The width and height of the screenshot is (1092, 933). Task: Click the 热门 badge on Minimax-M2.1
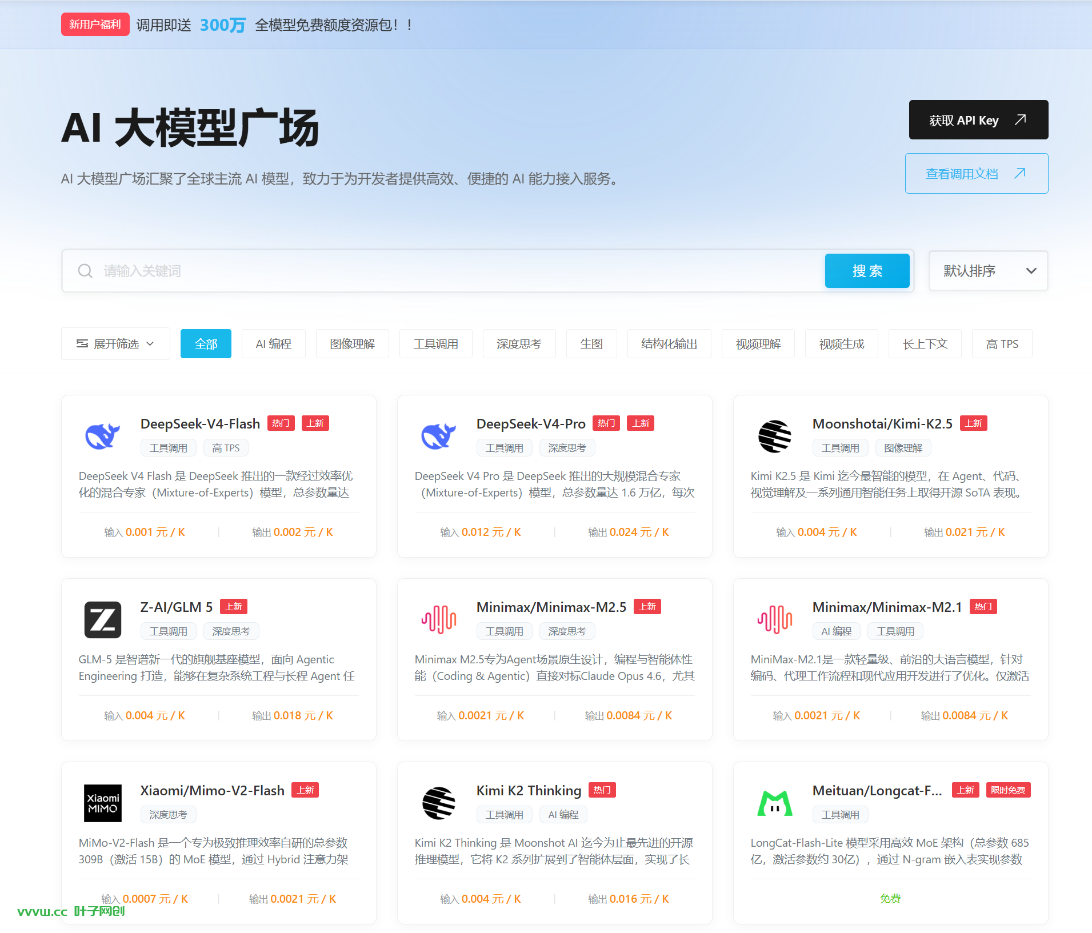[x=983, y=607]
